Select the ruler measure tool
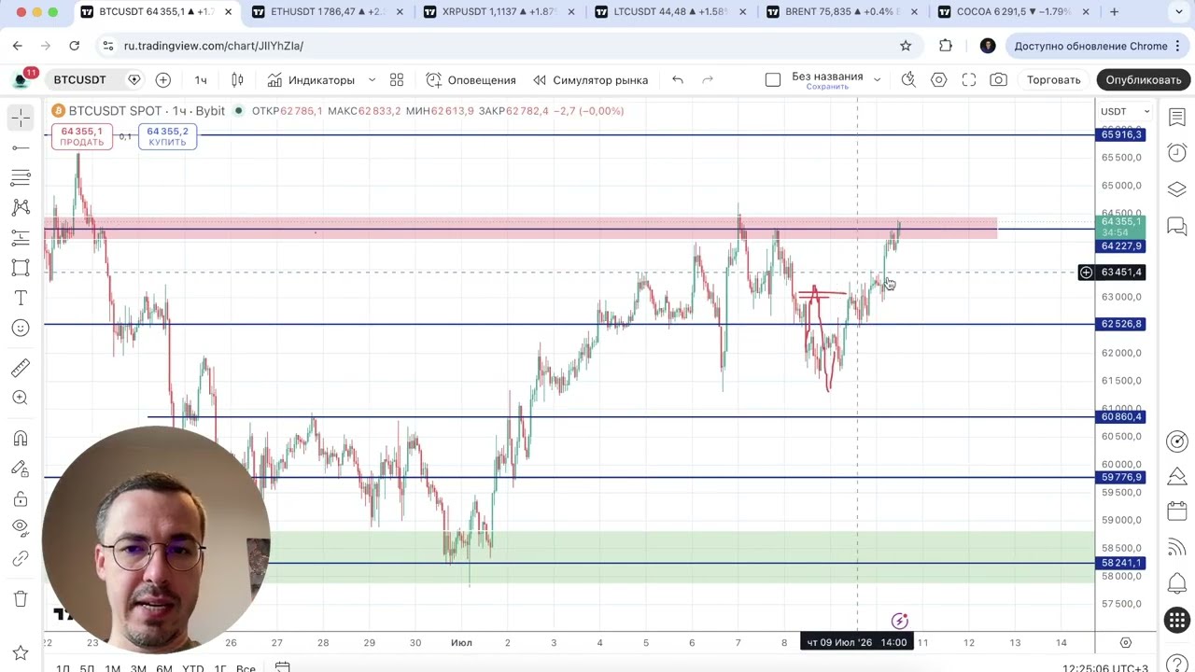This screenshot has width=1195, height=672. click(x=21, y=368)
